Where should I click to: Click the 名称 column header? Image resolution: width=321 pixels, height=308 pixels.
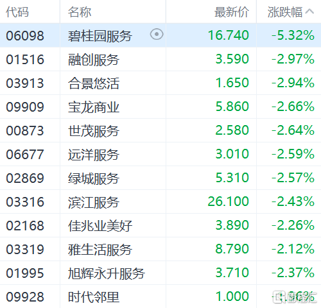[x=80, y=12]
